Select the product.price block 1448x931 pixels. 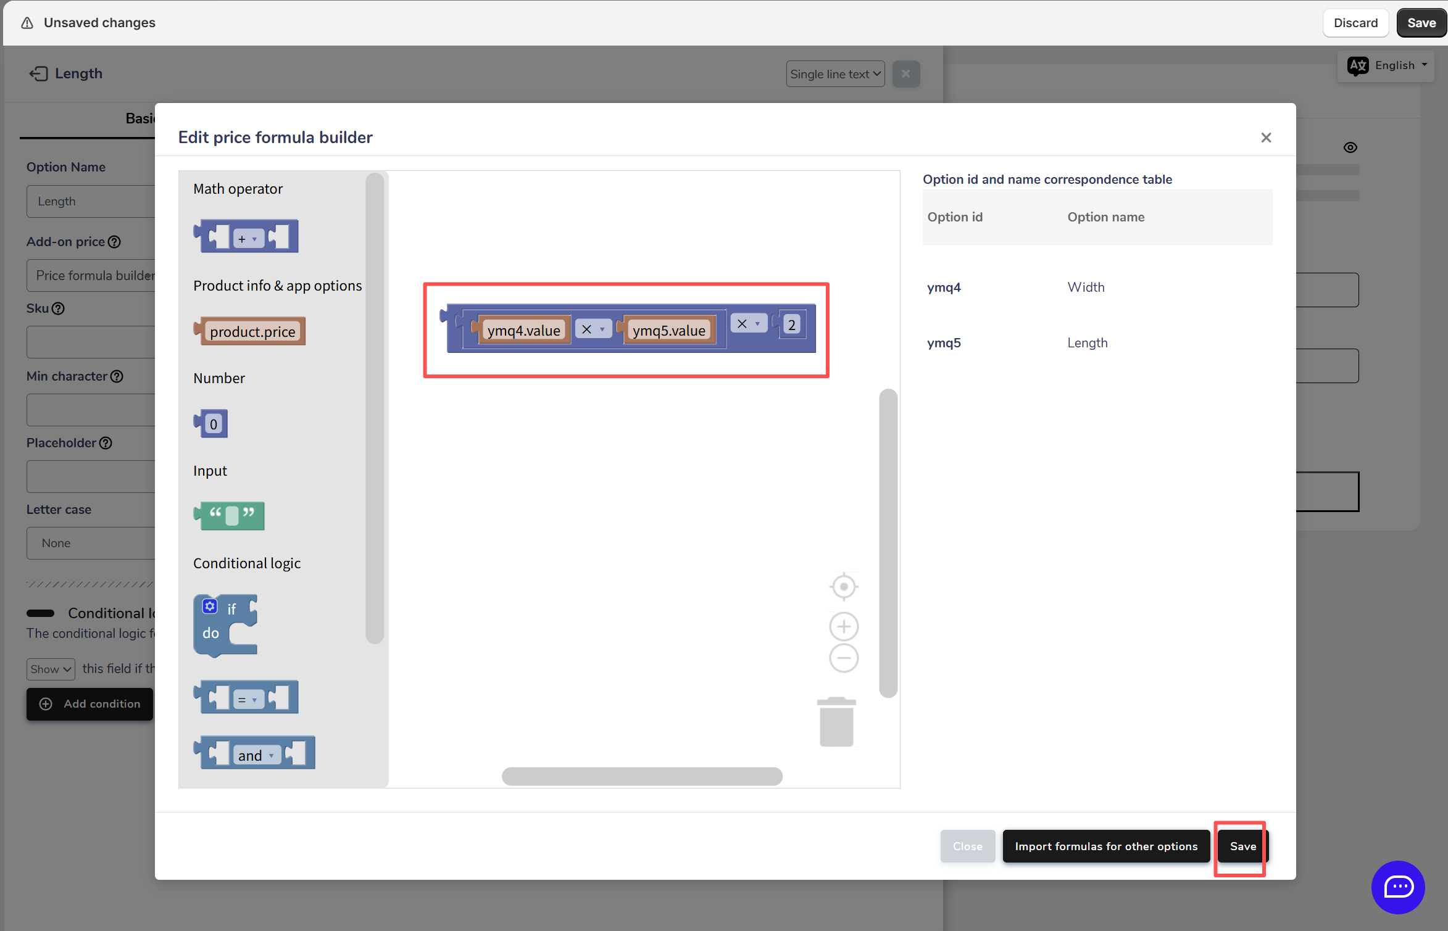(x=252, y=331)
